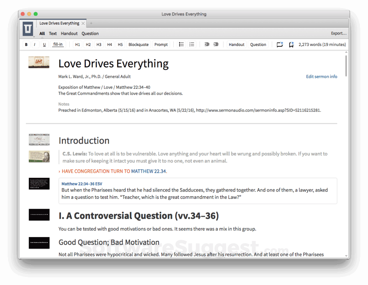Screen dimensions: 368x285
Task: Create a bulleted list
Action: tap(181, 44)
